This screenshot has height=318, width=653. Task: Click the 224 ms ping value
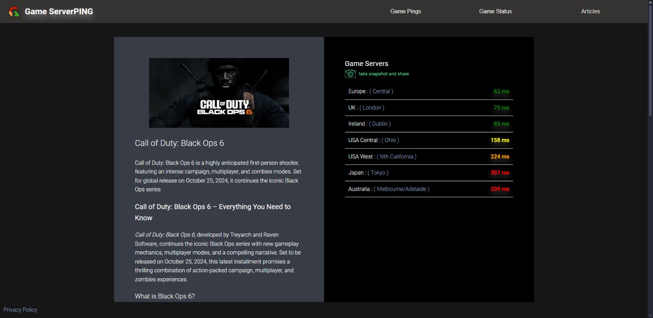[x=500, y=156]
